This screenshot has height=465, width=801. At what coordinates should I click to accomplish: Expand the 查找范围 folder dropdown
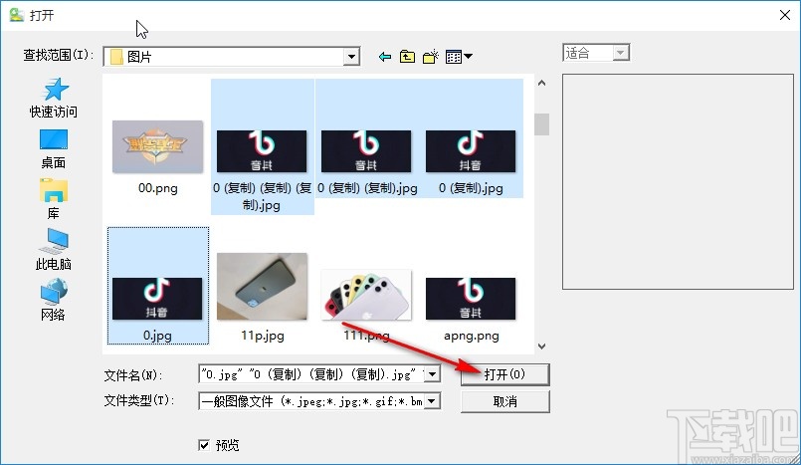click(x=351, y=57)
